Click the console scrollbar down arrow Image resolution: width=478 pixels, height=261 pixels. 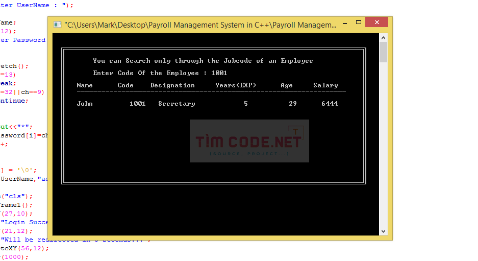[383, 231]
